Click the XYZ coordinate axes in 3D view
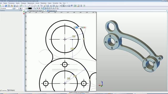 [101, 84]
